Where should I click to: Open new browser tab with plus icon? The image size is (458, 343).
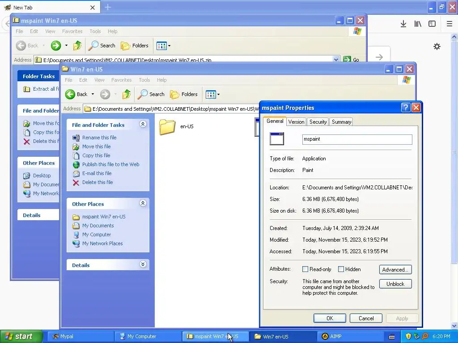tap(108, 7)
